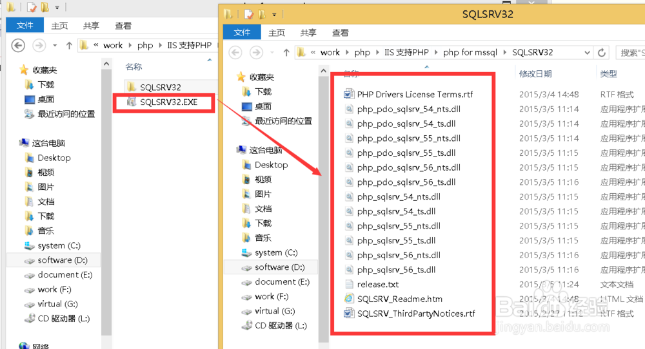Select php_sqlsrv_56_ts.dll file
The height and width of the screenshot is (349, 645).
(396, 270)
